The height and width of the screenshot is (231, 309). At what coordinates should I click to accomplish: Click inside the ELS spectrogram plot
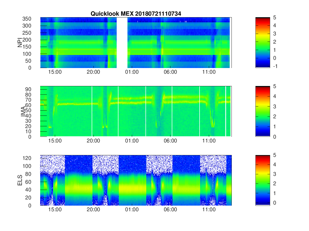[x=136, y=180]
